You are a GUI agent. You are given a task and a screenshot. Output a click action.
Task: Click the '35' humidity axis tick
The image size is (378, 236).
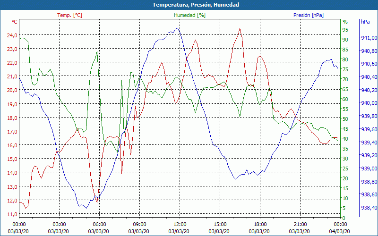click(345, 149)
